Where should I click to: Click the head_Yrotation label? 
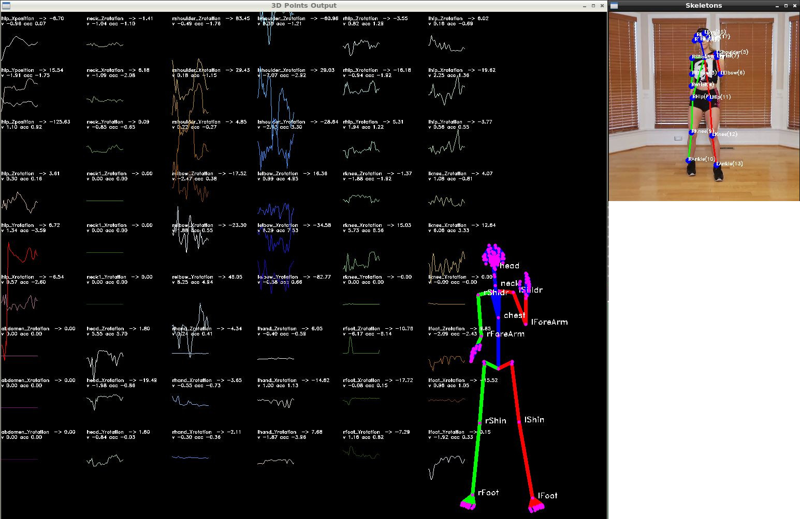click(105, 432)
